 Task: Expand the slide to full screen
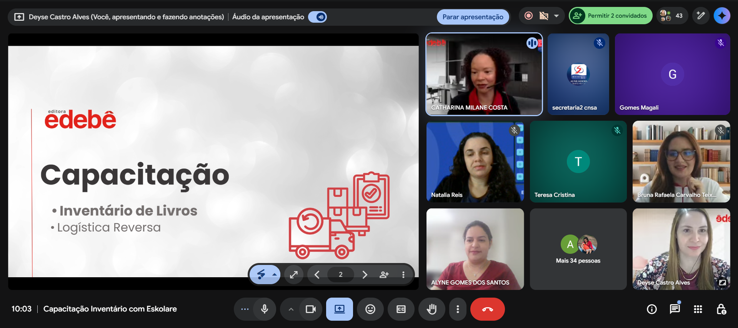(294, 275)
